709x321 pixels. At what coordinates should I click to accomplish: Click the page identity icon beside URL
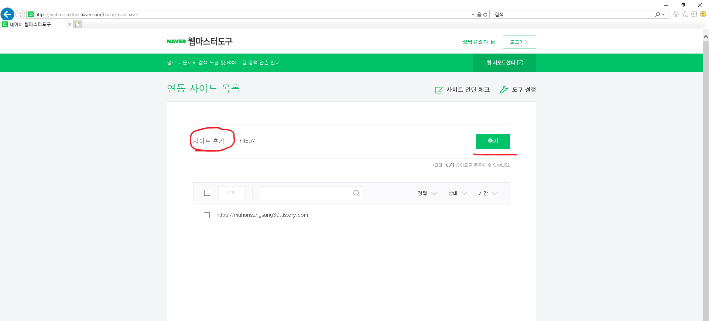31,14
